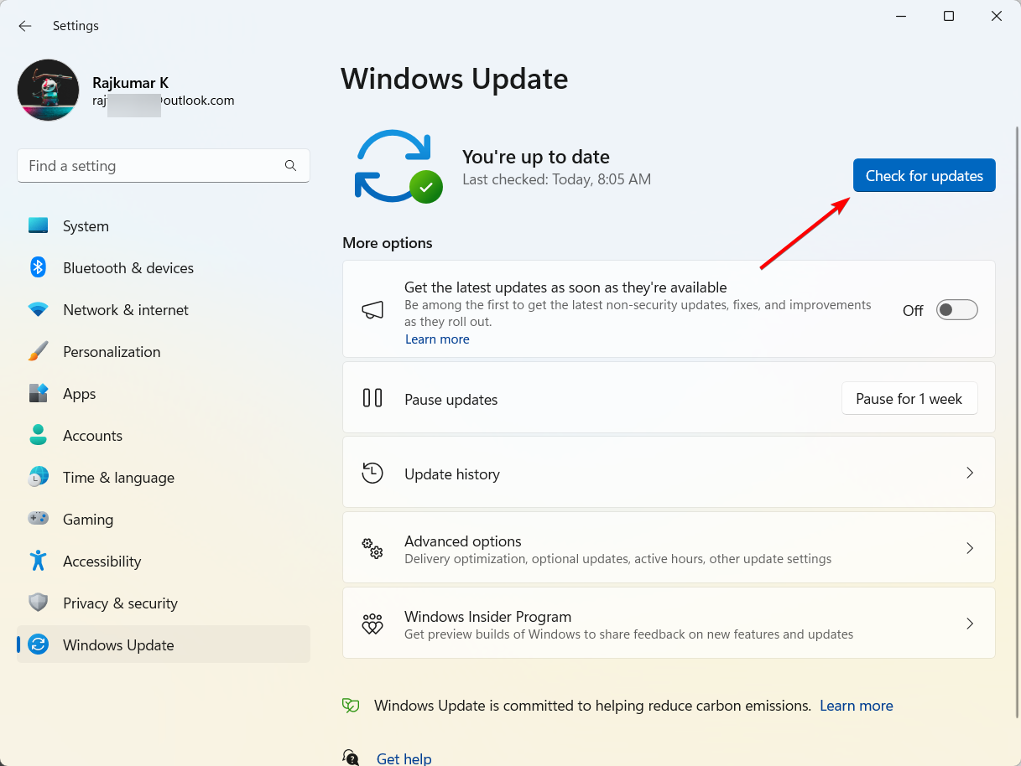Click the Advanced options gears icon
The height and width of the screenshot is (766, 1021).
[x=372, y=549]
